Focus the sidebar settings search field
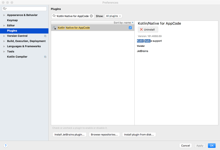Image resolution: width=220 pixels, height=150 pixels. (x=24, y=9)
